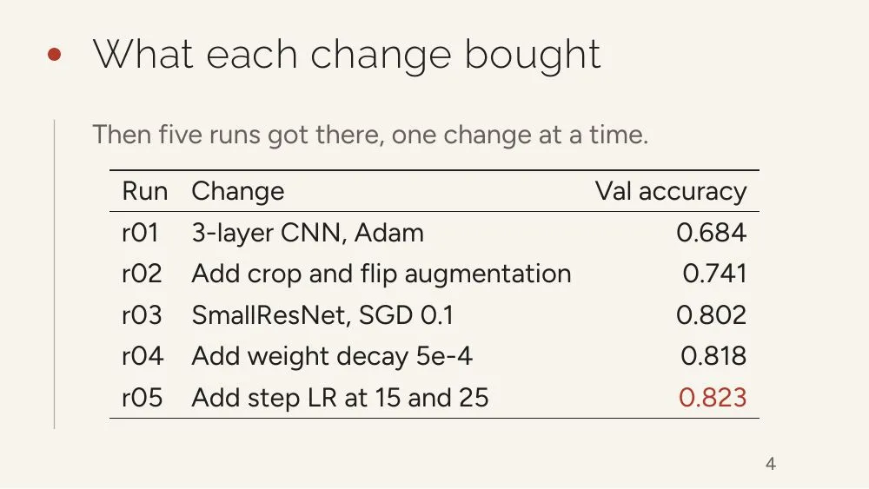The image size is (869, 489).
Task: Click the red bullet dot beside the title
Action: (x=54, y=54)
